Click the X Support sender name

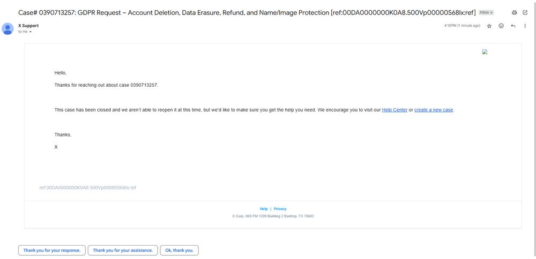click(x=28, y=26)
